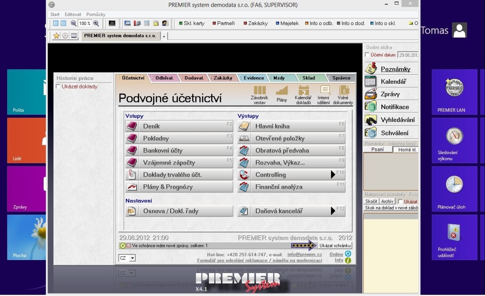Switch to the Sklad tab
The width and height of the screenshot is (485, 296).
pos(309,78)
